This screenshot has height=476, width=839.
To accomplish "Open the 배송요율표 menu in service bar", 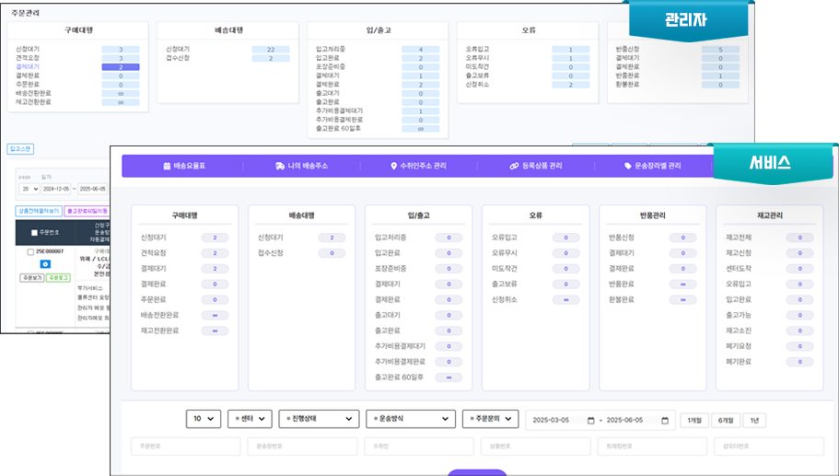I will click(x=184, y=166).
